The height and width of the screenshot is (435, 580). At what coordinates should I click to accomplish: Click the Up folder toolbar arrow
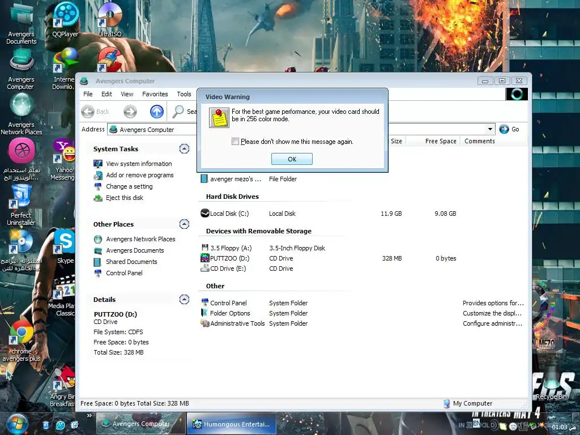[157, 112]
